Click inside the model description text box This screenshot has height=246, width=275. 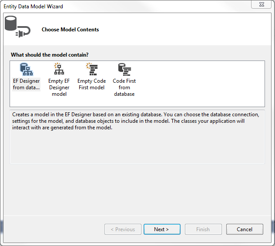(137, 137)
